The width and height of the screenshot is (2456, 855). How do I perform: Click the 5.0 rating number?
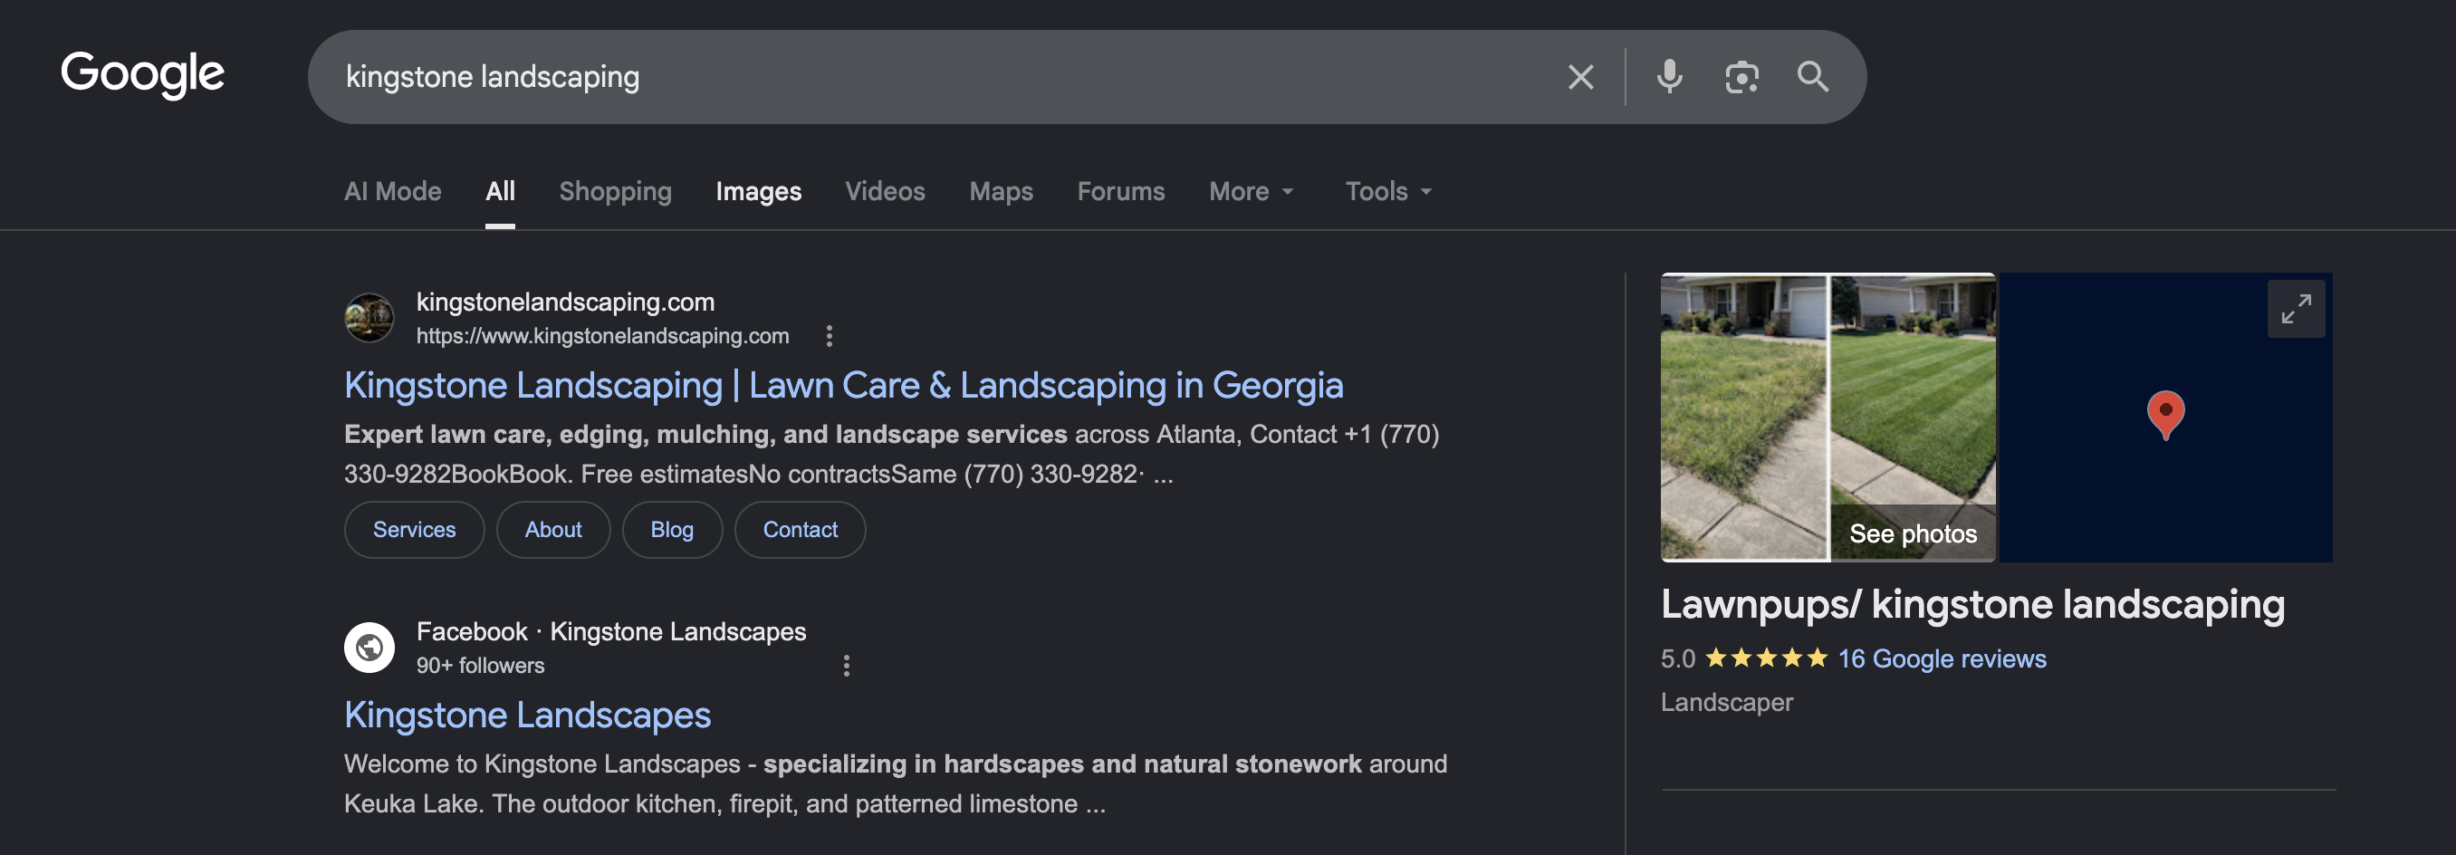tap(1678, 658)
